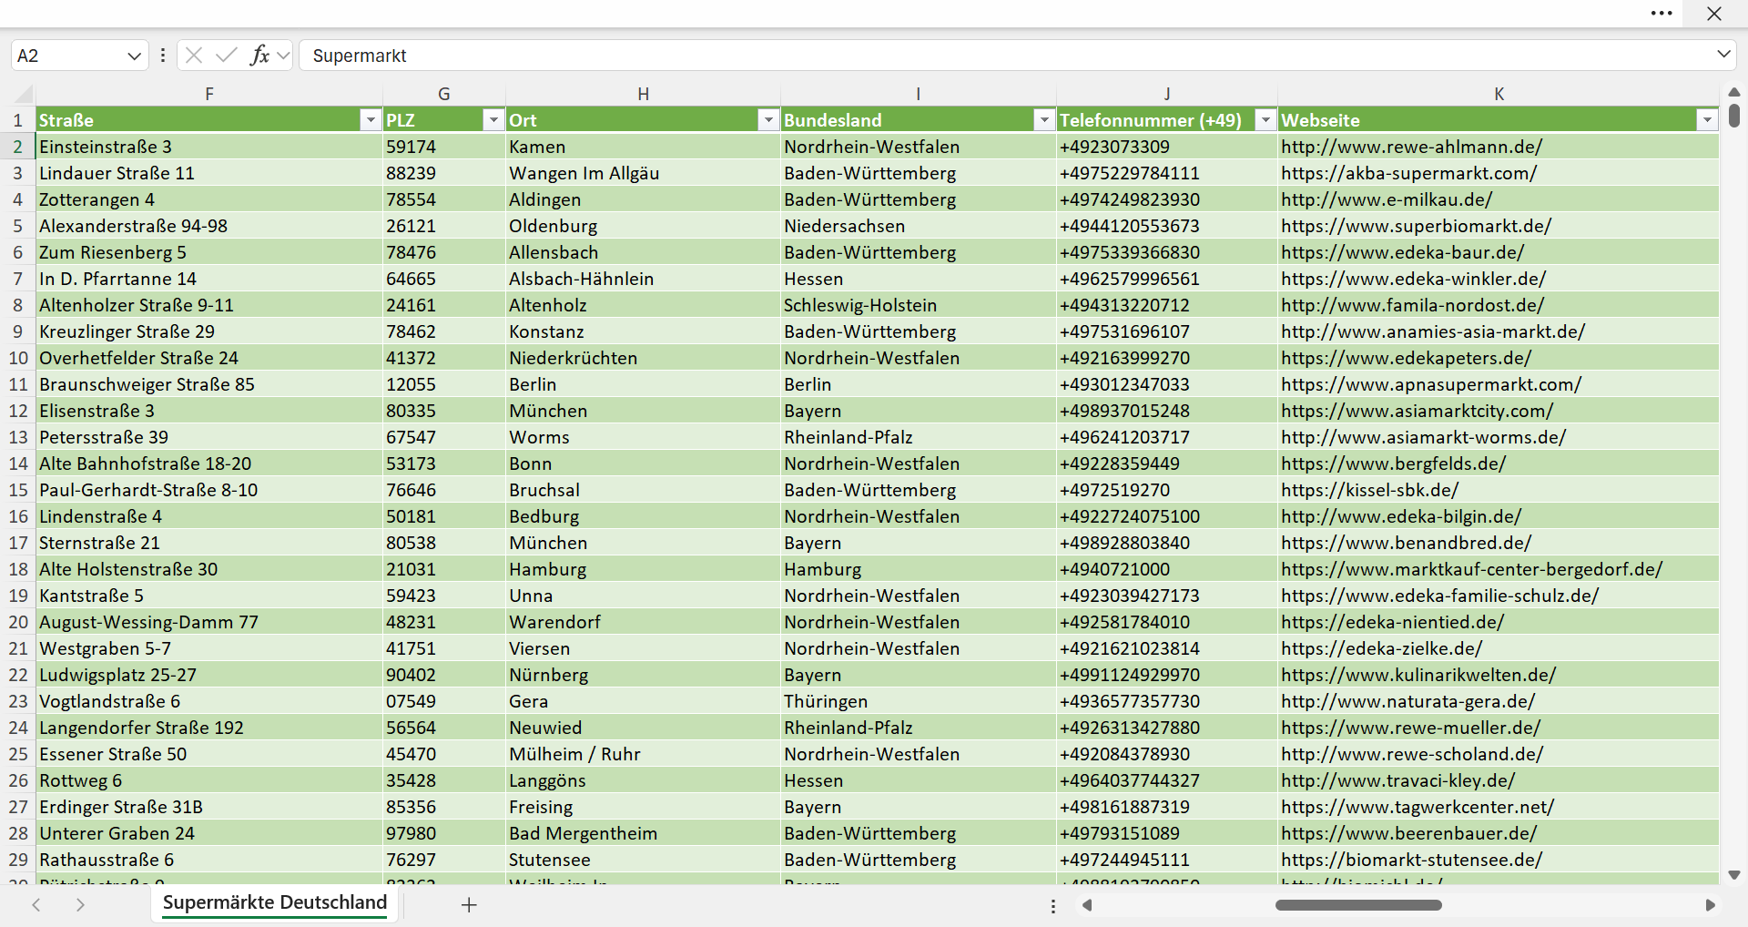Select the Straße header cell

pyautogui.click(x=209, y=120)
